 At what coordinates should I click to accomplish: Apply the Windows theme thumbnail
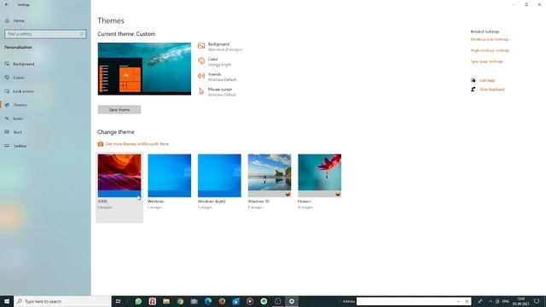coord(169,176)
